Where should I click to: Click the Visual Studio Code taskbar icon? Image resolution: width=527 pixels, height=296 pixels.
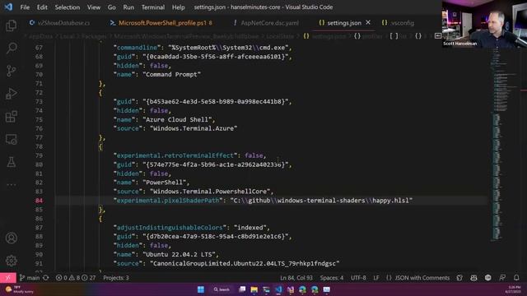(x=278, y=289)
